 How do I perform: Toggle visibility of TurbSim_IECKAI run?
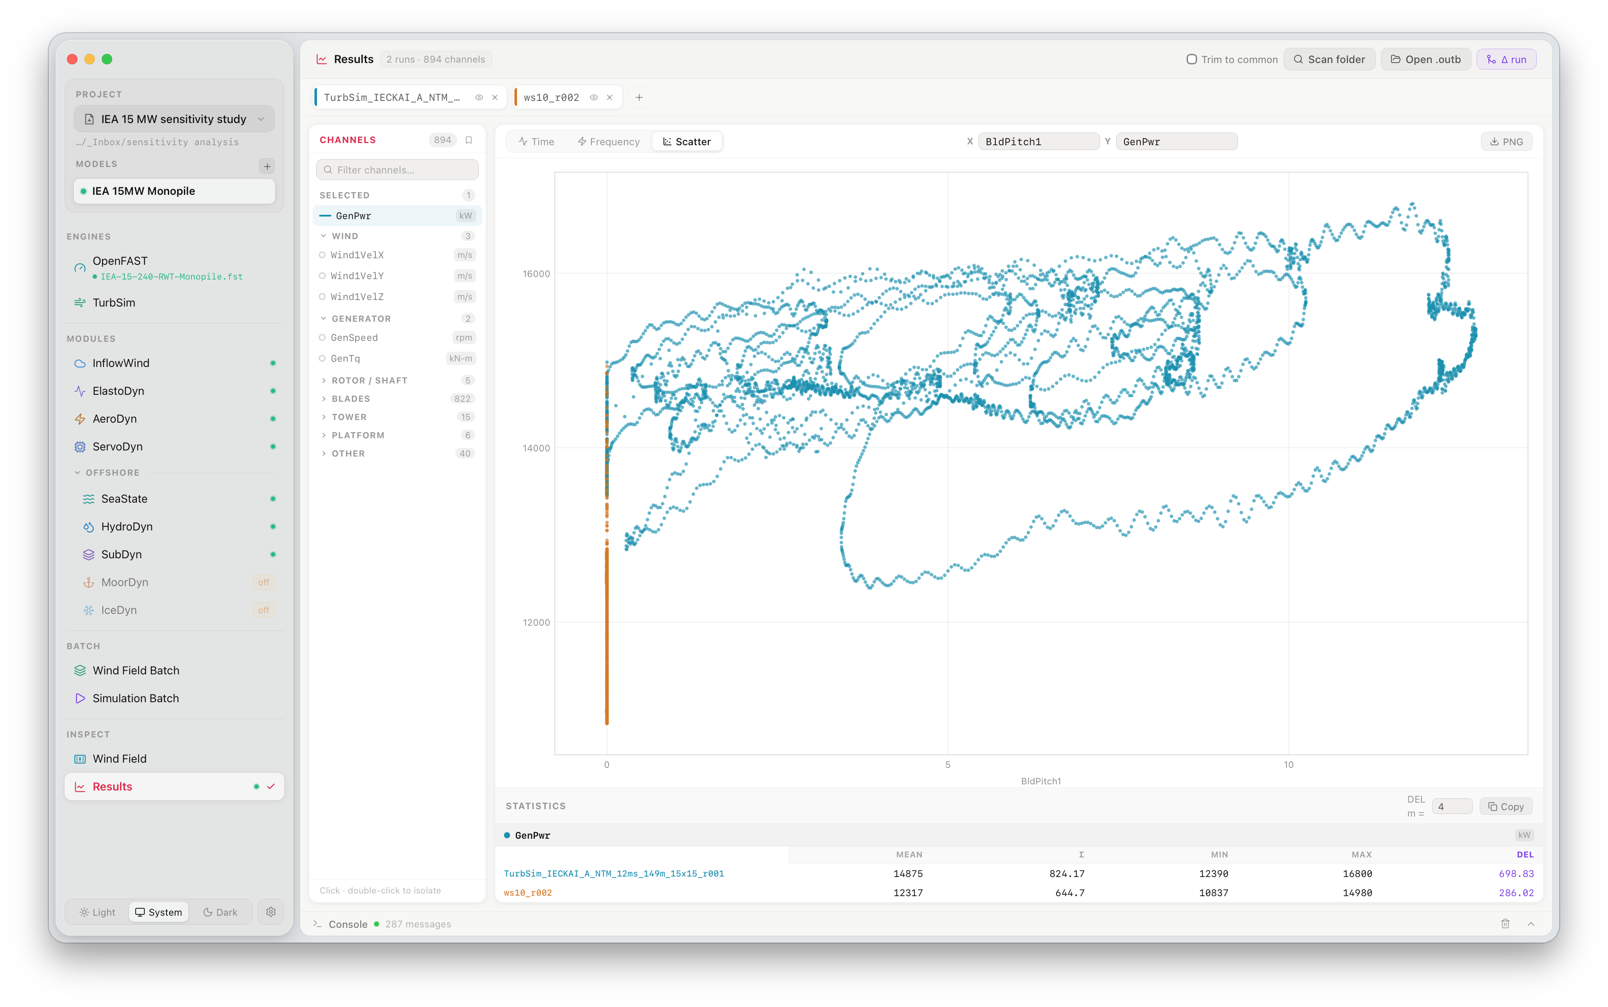click(479, 97)
